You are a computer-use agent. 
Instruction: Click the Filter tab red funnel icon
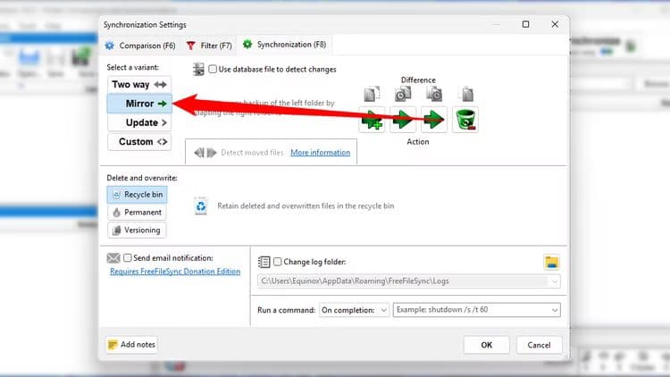tap(190, 46)
